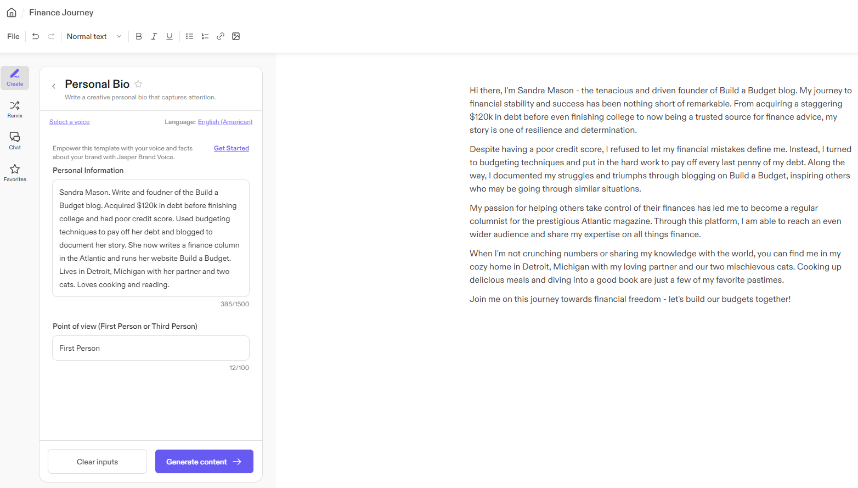The height and width of the screenshot is (488, 858).
Task: Insert a hyperlink
Action: point(221,36)
